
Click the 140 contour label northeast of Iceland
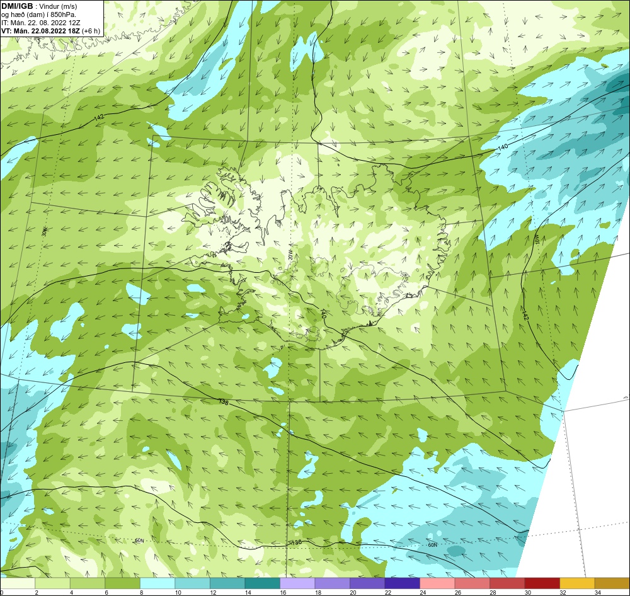503,147
